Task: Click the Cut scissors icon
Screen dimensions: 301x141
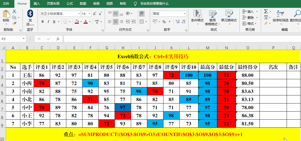Action: click(x=14, y=11)
